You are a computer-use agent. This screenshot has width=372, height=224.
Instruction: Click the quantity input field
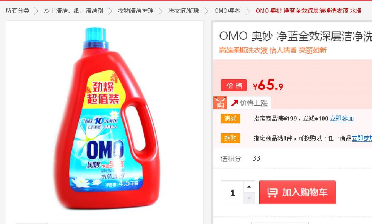tap(232, 193)
